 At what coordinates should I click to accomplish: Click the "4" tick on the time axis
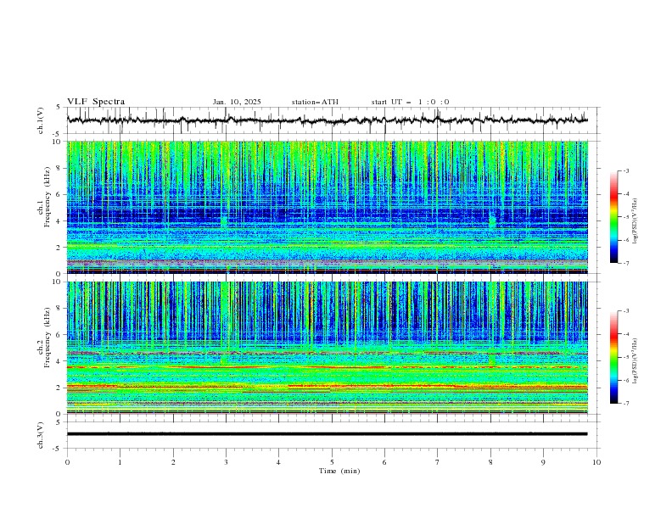click(x=278, y=462)
